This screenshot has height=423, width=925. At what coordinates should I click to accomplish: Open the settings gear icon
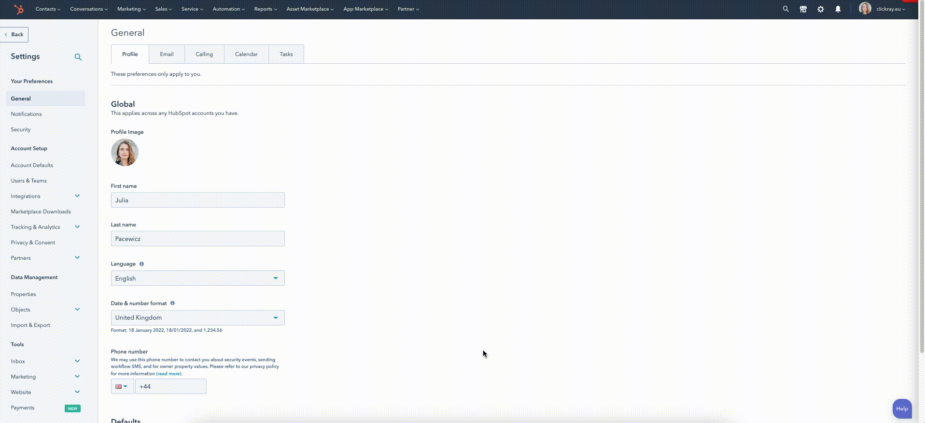coord(820,9)
